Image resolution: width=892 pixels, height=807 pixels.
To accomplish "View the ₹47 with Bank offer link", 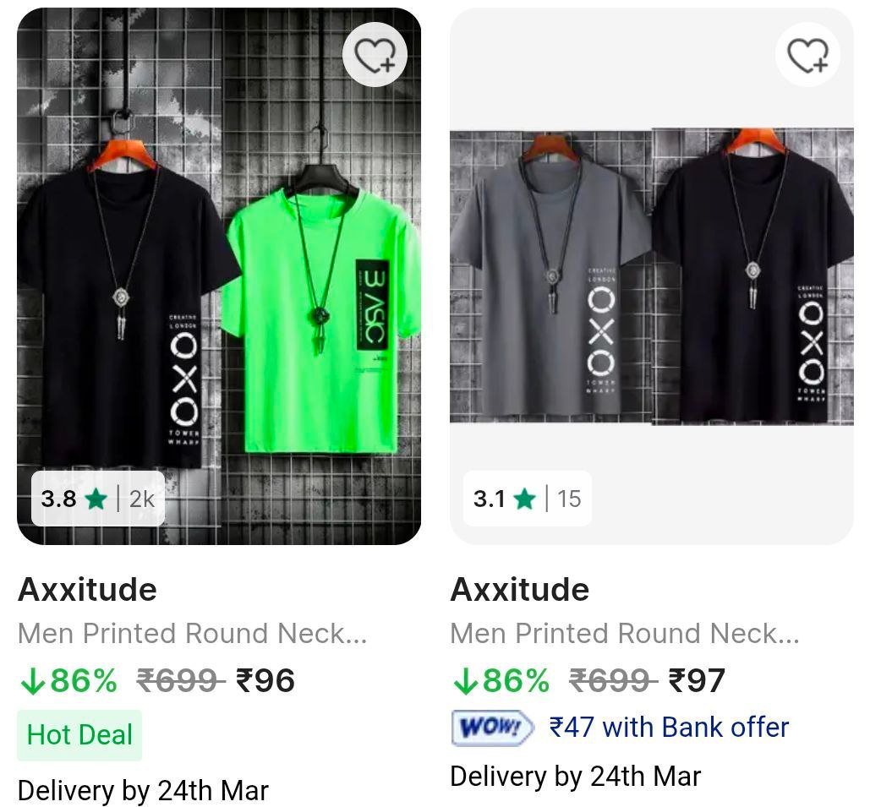I will point(669,728).
